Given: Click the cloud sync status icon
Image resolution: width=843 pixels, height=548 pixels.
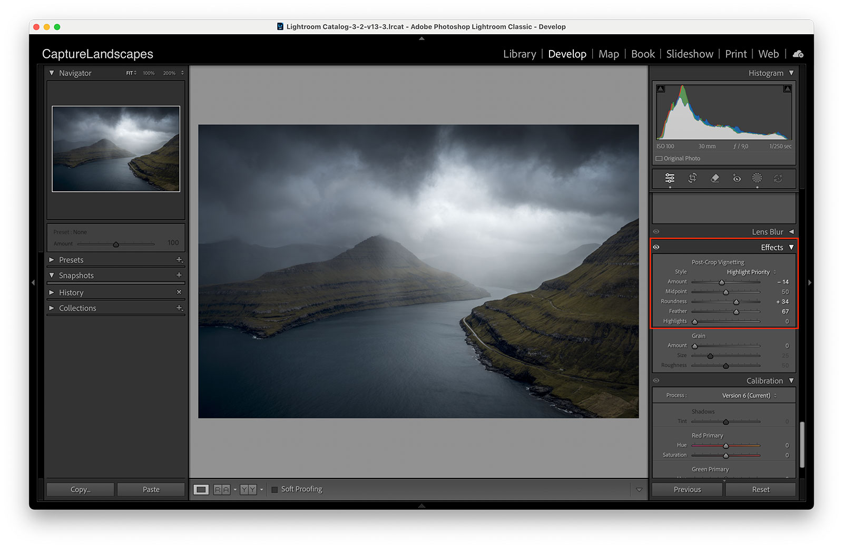Looking at the screenshot, I should [x=798, y=54].
